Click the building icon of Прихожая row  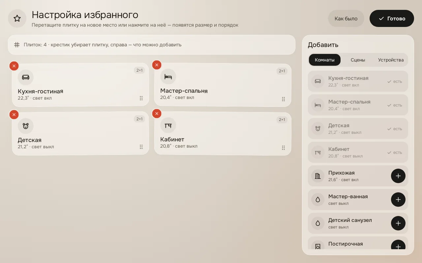pos(318,176)
